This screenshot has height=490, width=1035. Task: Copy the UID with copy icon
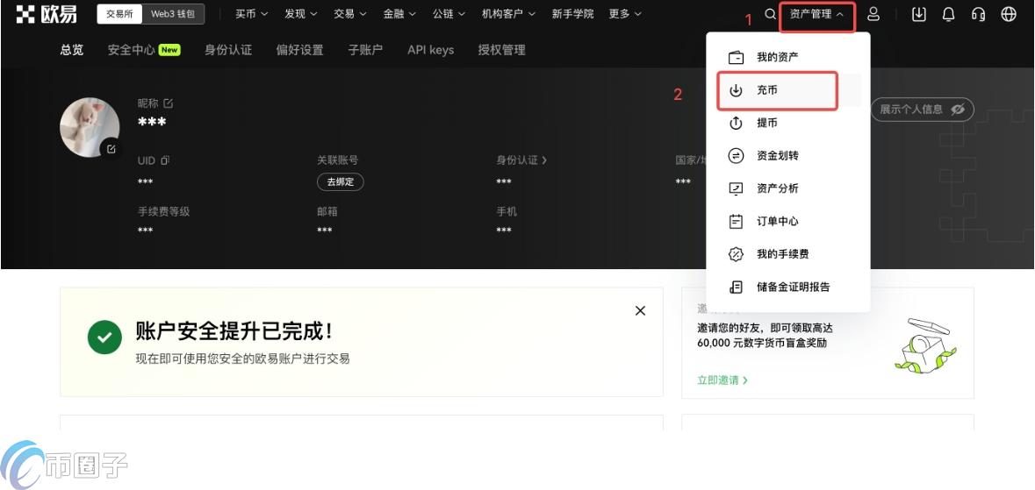(165, 160)
